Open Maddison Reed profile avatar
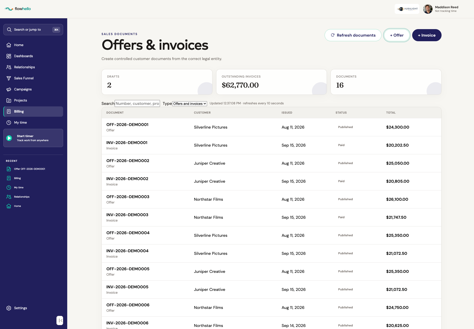The image size is (474, 329). pos(428,9)
